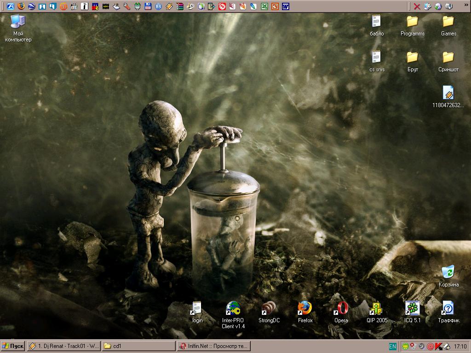Open the cs srvs text file
The image size is (471, 353).
[x=377, y=61]
